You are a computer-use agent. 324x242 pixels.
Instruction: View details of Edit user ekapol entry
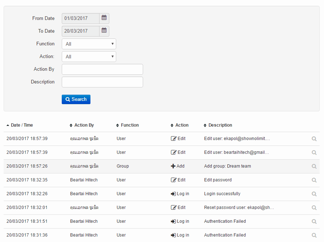[x=314, y=139]
